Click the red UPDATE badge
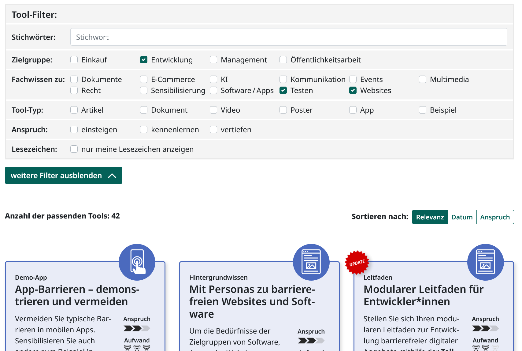 (x=357, y=263)
